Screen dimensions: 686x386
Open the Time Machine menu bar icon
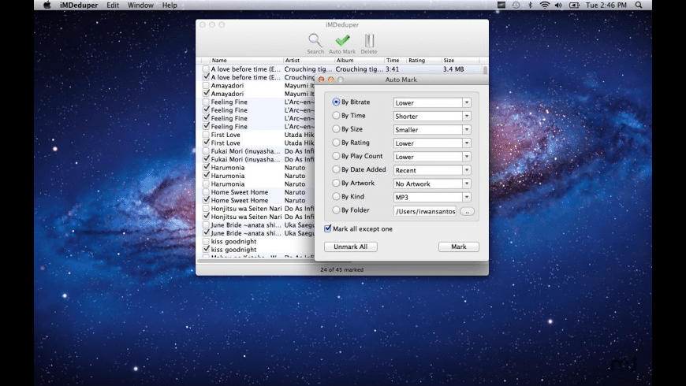515,6
